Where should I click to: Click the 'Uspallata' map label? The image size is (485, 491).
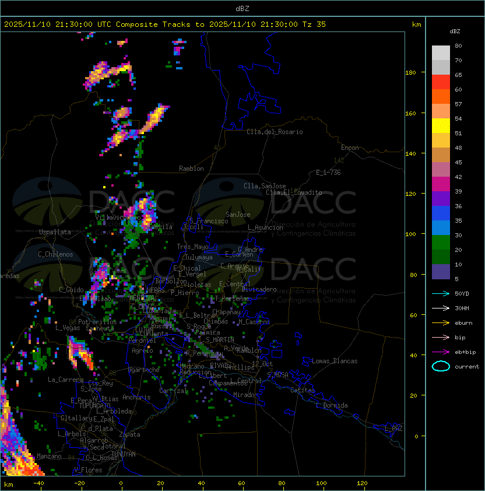(55, 232)
